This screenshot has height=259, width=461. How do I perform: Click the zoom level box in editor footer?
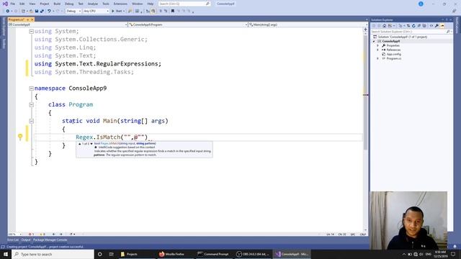pos(14,235)
